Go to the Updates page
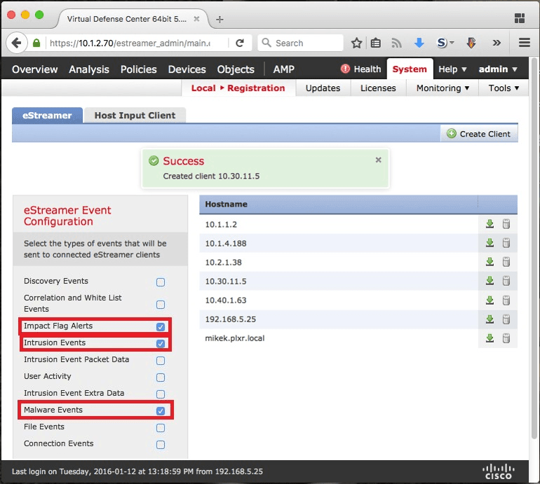The width and height of the screenshot is (540, 484). (323, 88)
